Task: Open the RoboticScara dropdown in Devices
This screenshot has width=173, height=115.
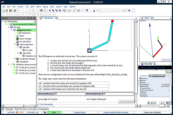Action: coord(35,21)
